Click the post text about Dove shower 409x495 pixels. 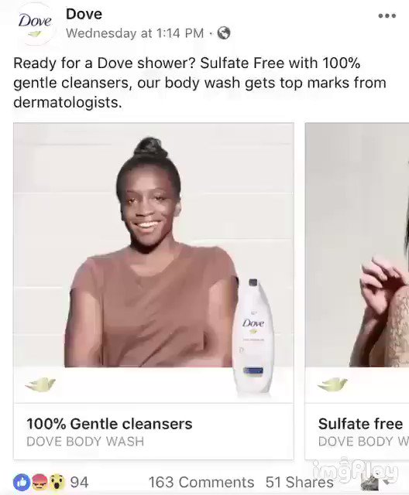point(200,83)
